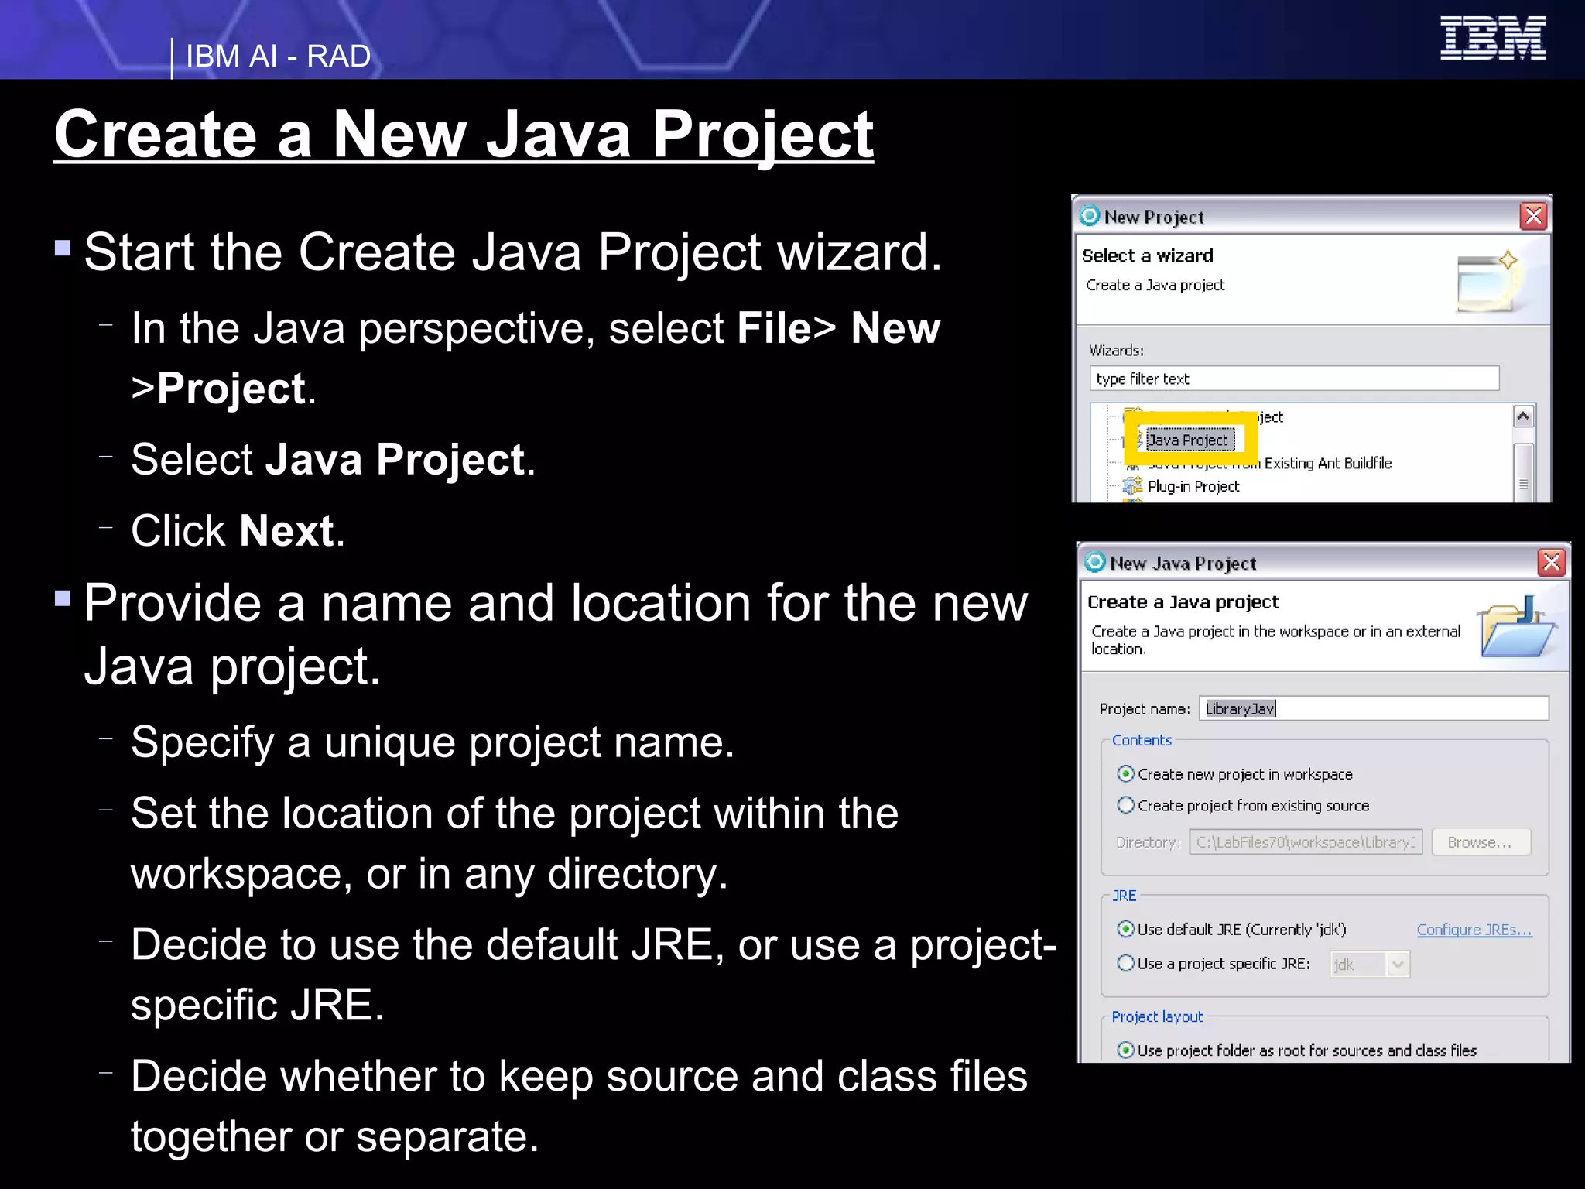Select Java Project in the wizards list
The width and height of the screenshot is (1585, 1189).
click(1188, 440)
